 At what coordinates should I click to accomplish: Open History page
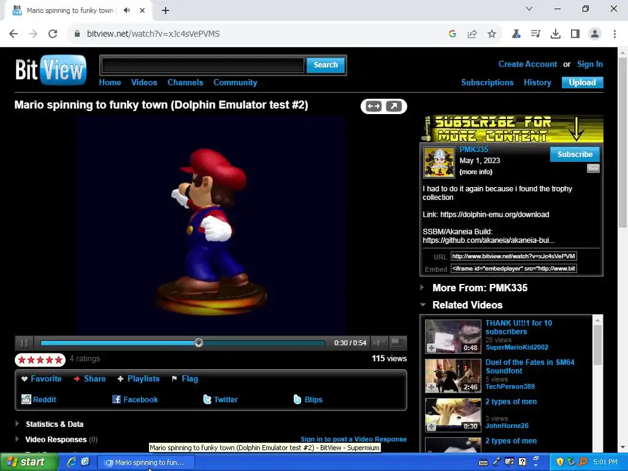click(x=537, y=83)
